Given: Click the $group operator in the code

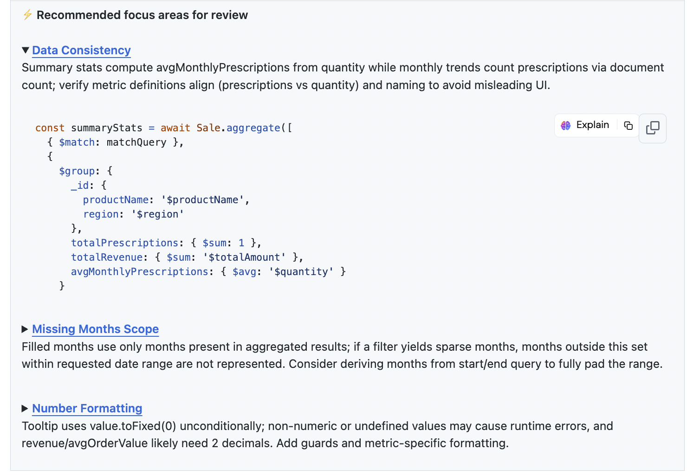Looking at the screenshot, I should coord(77,171).
